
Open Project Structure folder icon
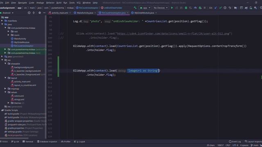pyautogui.click(x=235, y=8)
